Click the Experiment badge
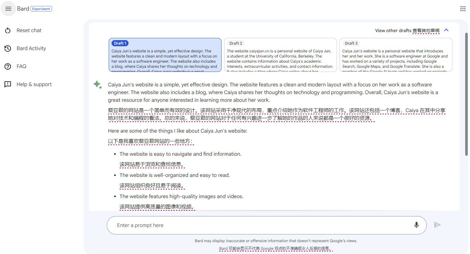The height and width of the screenshot is (254, 470). [x=41, y=9]
